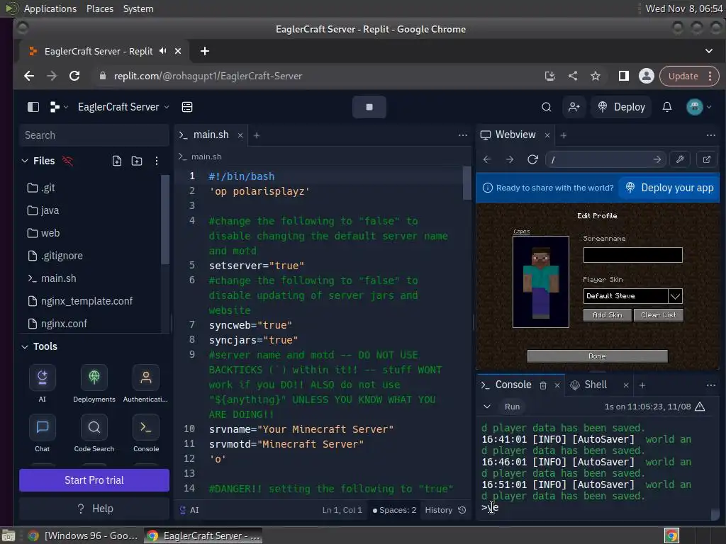Collapse the console Run entry chevron

point(486,407)
